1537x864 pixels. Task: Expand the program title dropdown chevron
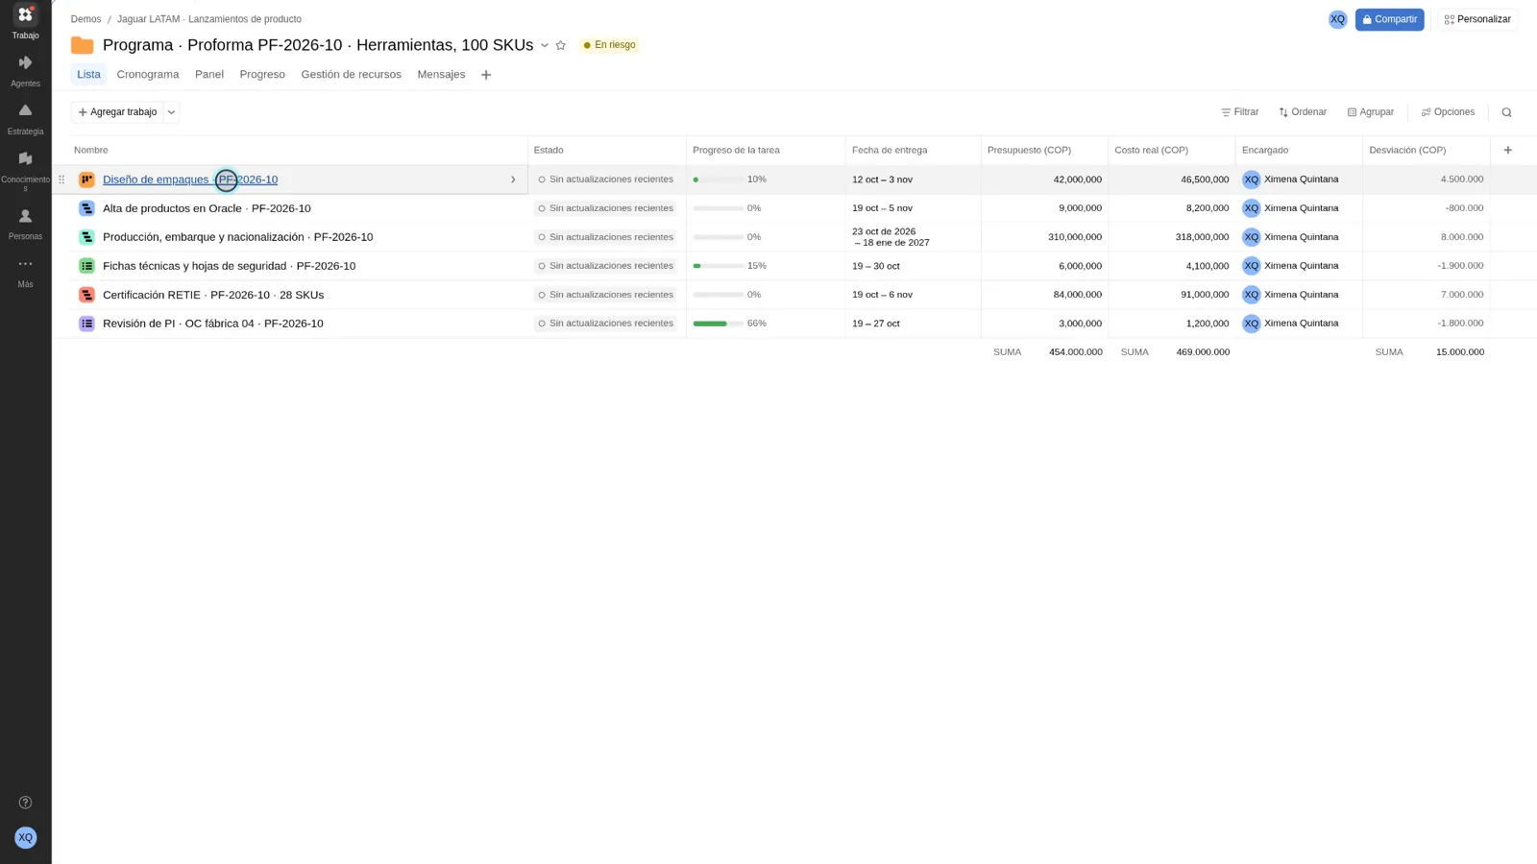(545, 45)
